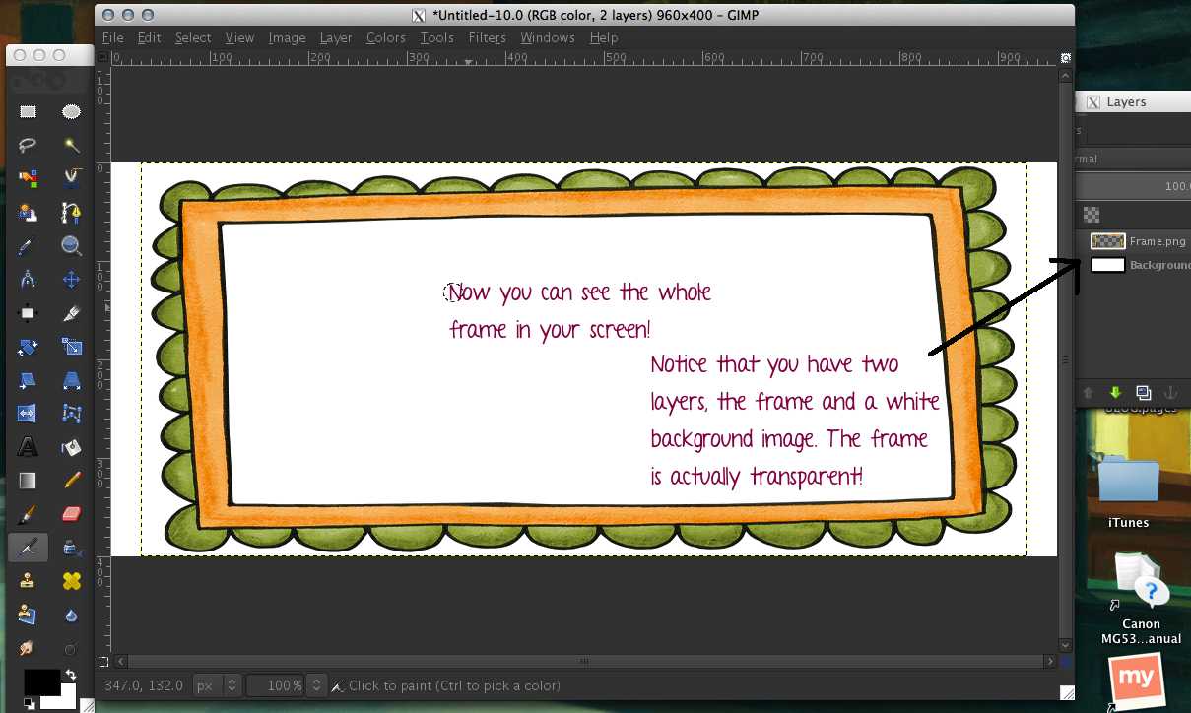
Task: Adjust the layer opacity slider showing 100
Action: coord(1133,186)
